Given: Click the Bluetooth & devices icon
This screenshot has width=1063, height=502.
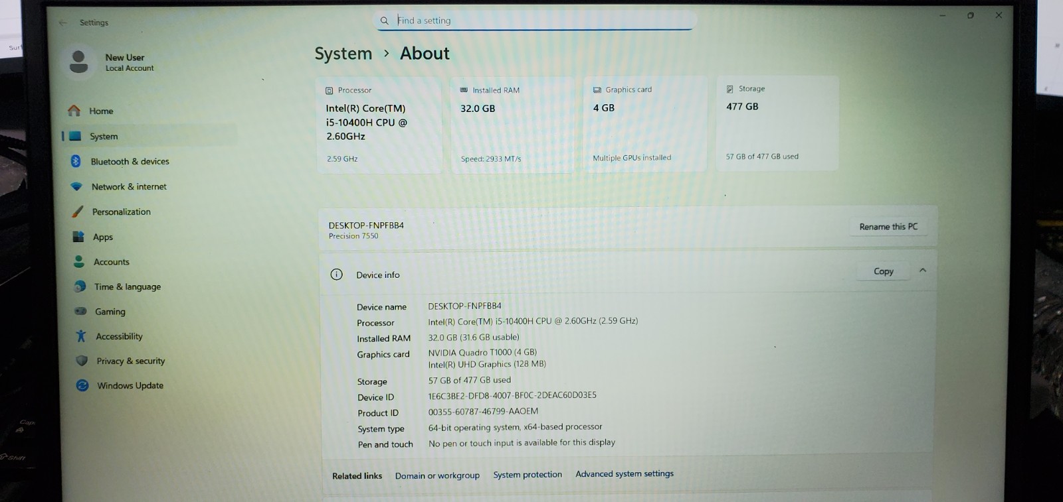Looking at the screenshot, I should click(76, 161).
